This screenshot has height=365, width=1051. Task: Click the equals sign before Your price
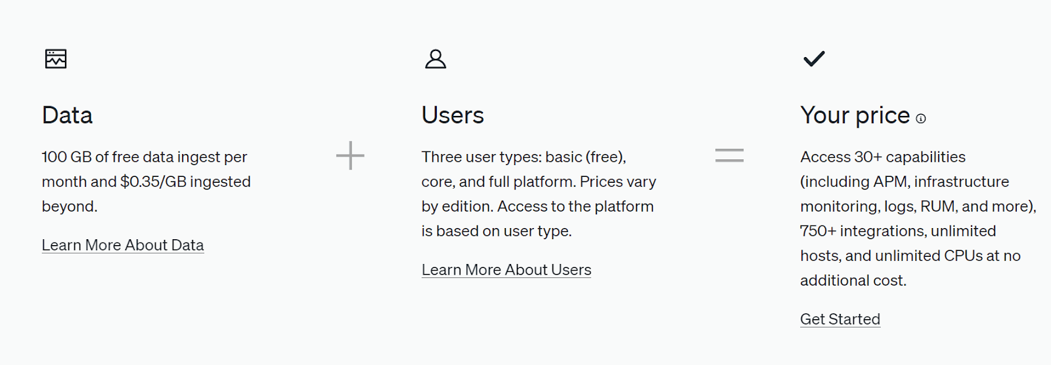(x=729, y=155)
